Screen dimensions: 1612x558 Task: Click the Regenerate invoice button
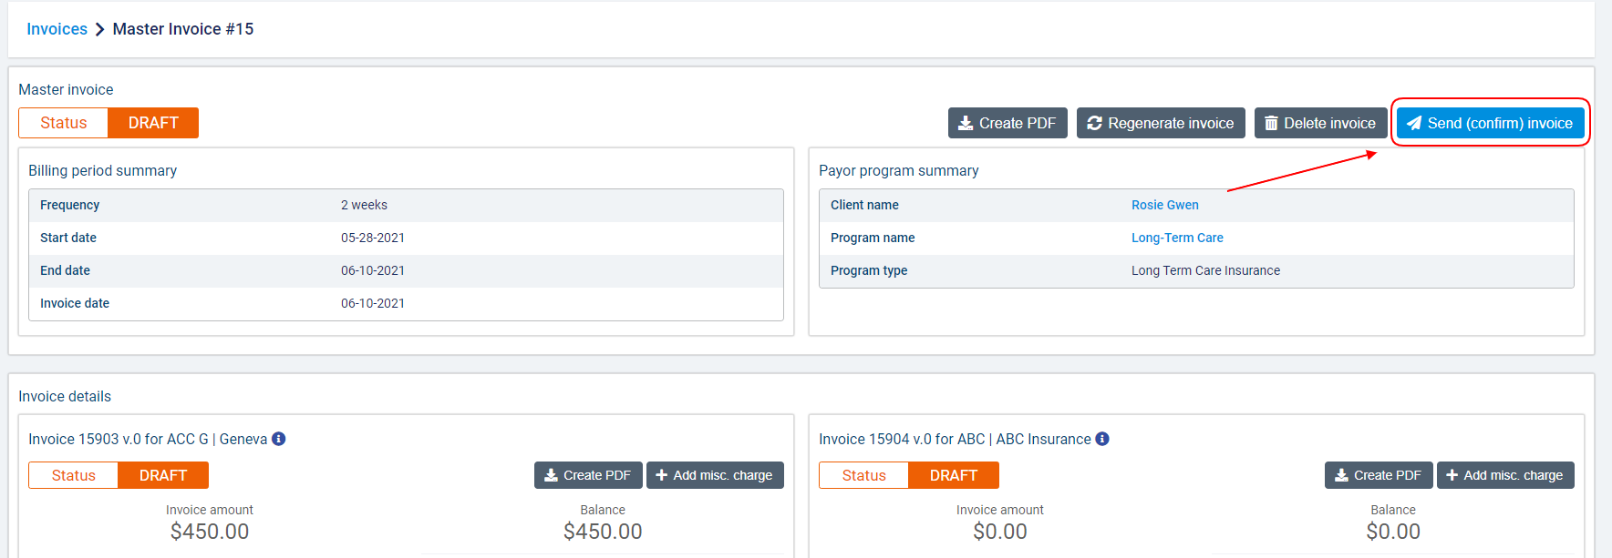coord(1160,123)
